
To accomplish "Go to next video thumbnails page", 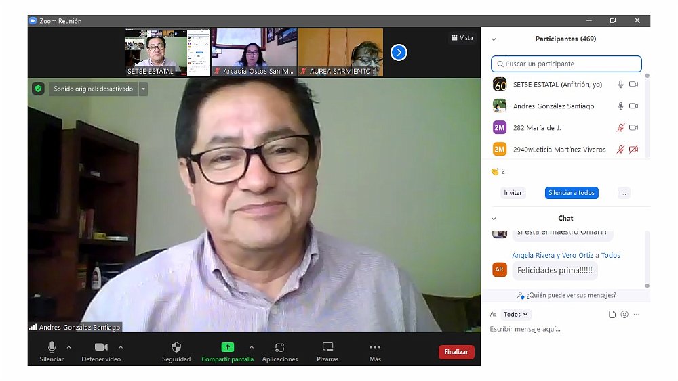I will 399,52.
